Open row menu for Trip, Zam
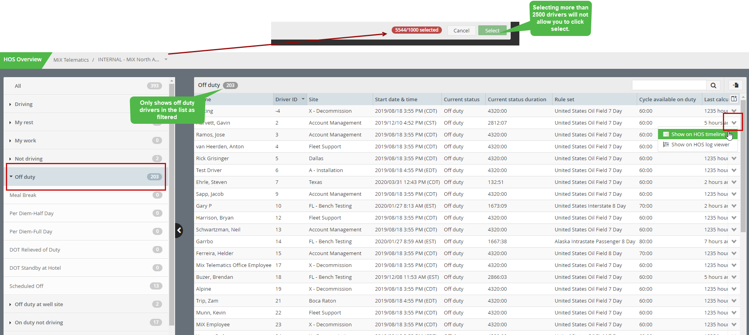This screenshot has width=749, height=335. (x=734, y=301)
